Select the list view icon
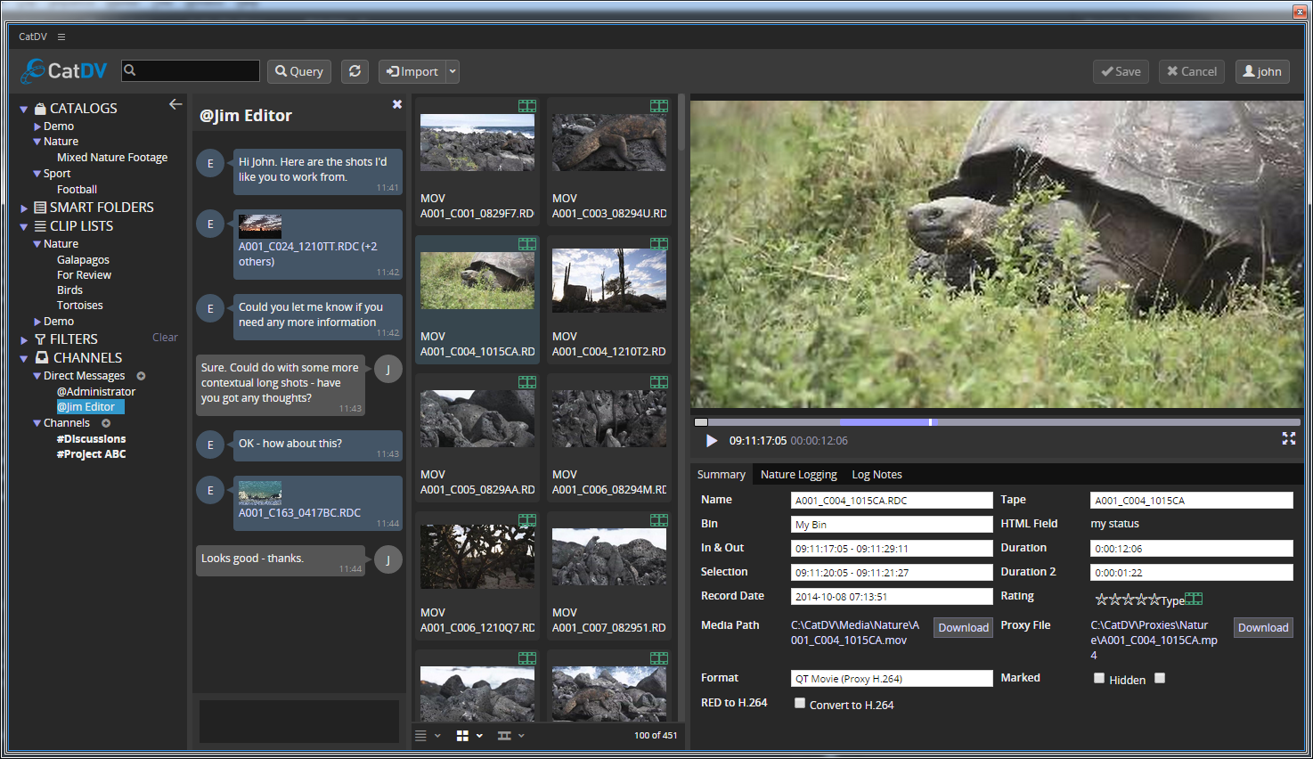Image resolution: width=1313 pixels, height=759 pixels. 420,735
